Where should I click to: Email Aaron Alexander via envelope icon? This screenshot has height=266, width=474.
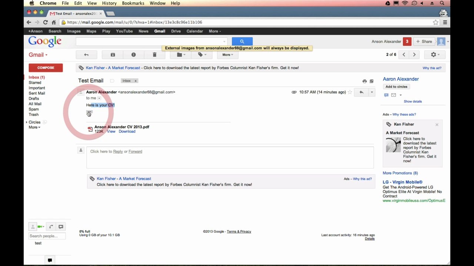tap(394, 95)
